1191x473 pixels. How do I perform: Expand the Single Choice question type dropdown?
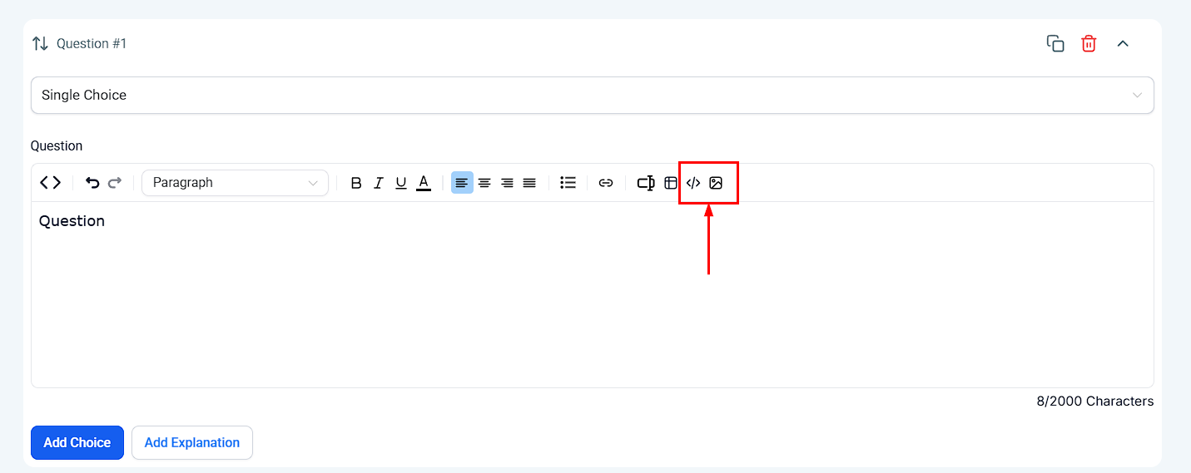593,96
